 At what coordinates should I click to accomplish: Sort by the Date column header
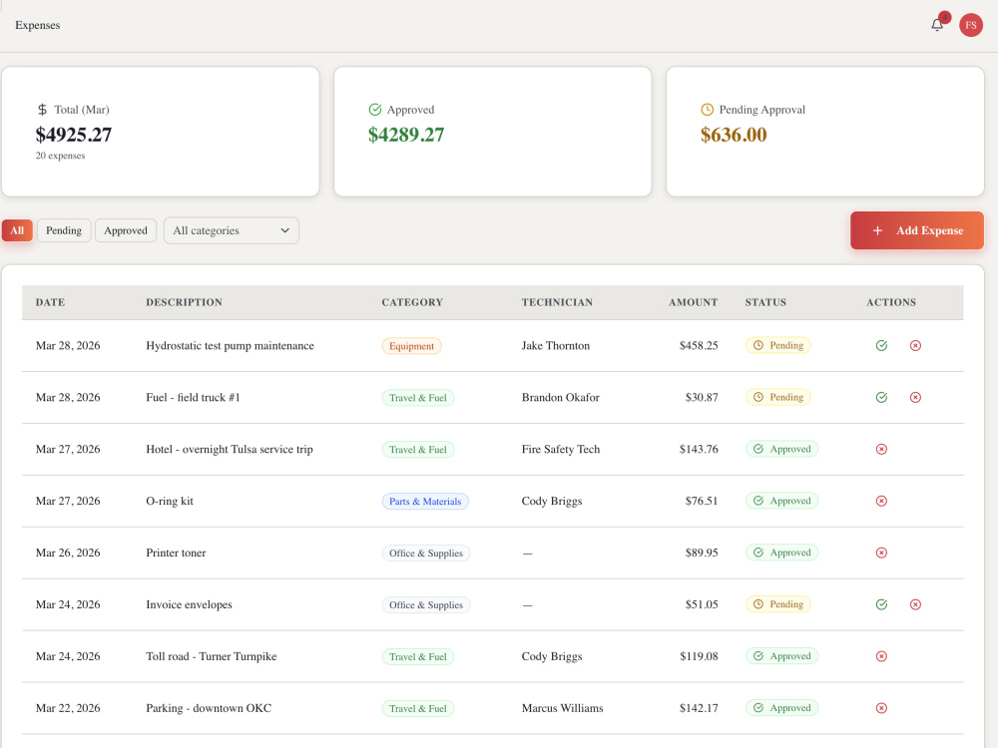[50, 302]
